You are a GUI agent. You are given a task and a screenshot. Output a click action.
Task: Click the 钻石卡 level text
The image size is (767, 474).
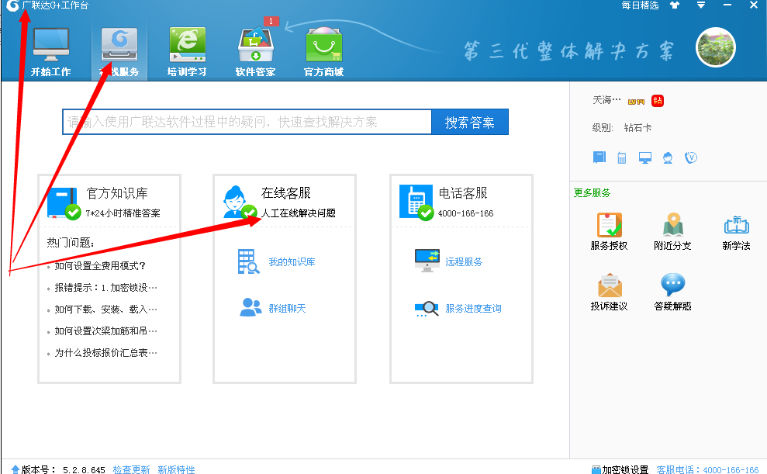click(637, 128)
